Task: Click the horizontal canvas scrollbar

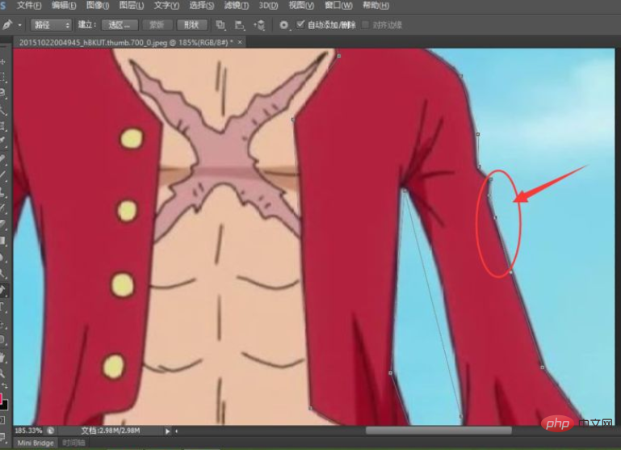Action: (x=438, y=430)
